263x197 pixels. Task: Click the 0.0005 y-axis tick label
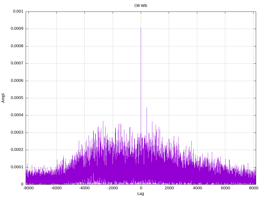tap(17, 98)
